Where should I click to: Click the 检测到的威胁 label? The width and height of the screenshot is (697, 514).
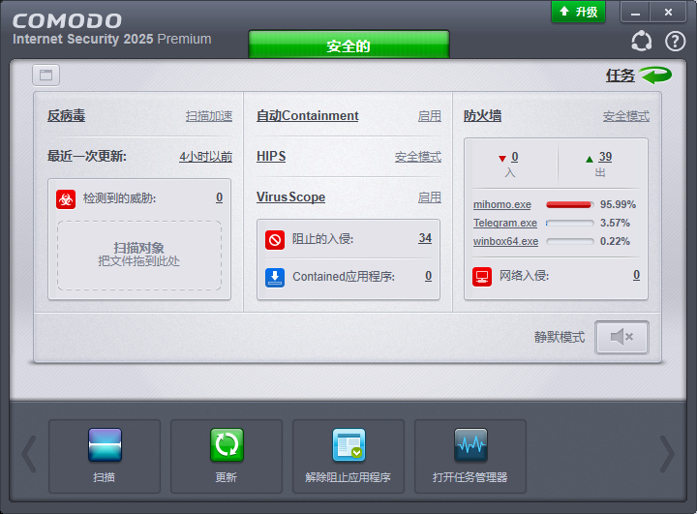120,197
